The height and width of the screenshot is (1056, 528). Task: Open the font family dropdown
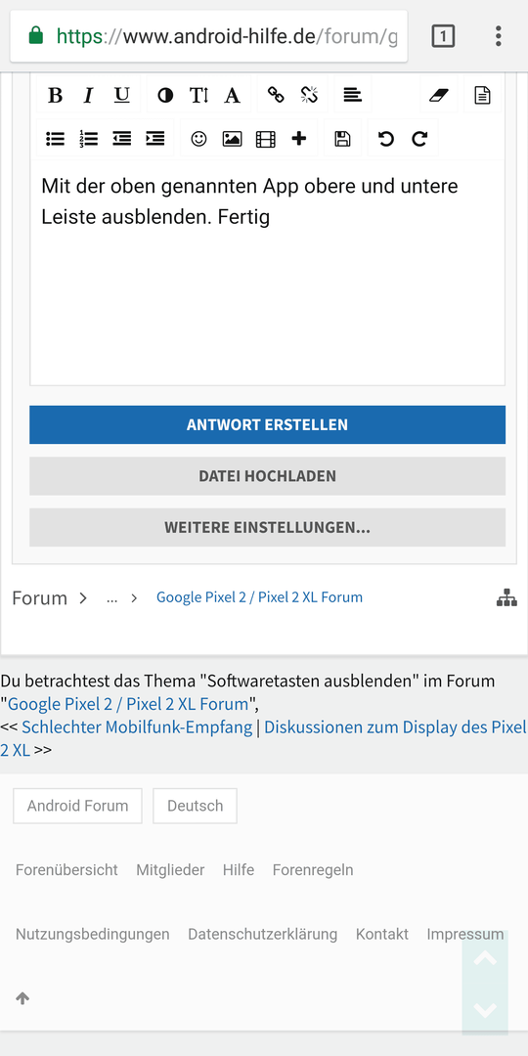(x=232, y=95)
